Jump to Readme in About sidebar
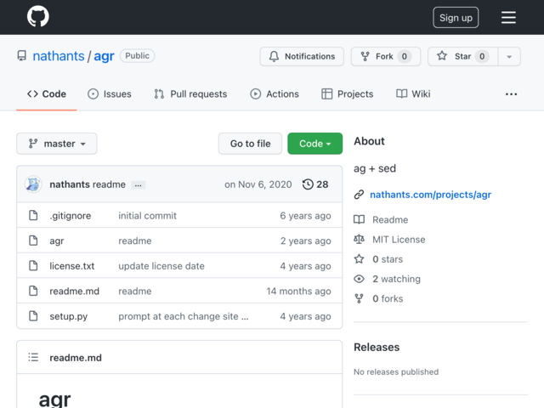 390,219
